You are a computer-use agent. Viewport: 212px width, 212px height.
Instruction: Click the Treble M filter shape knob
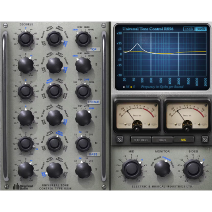[x=54, y=91]
